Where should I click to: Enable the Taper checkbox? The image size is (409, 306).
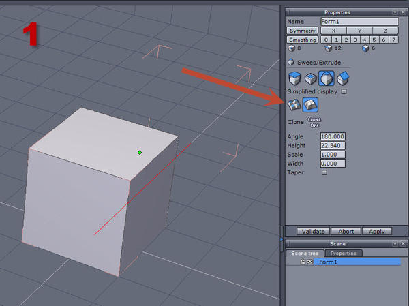pyautogui.click(x=324, y=172)
